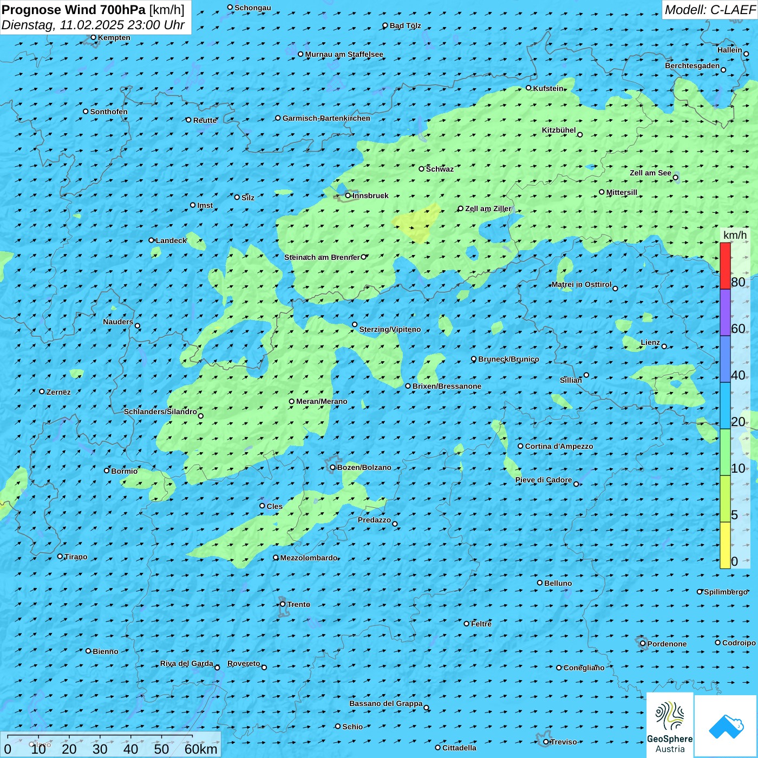
Task: Click the green 10 km/h legend color
Action: click(x=725, y=452)
